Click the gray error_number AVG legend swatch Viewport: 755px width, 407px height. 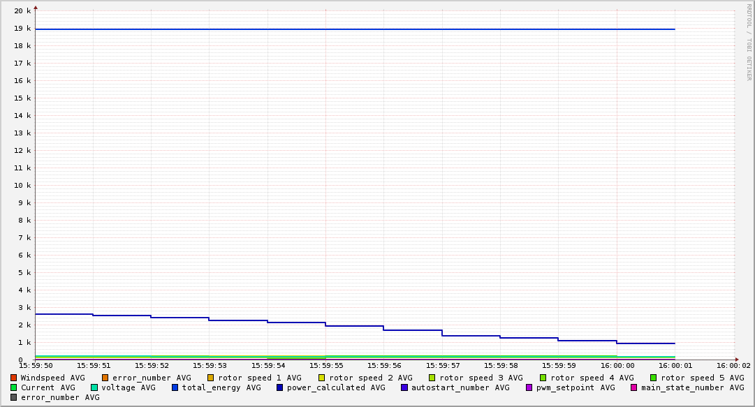[x=14, y=397]
